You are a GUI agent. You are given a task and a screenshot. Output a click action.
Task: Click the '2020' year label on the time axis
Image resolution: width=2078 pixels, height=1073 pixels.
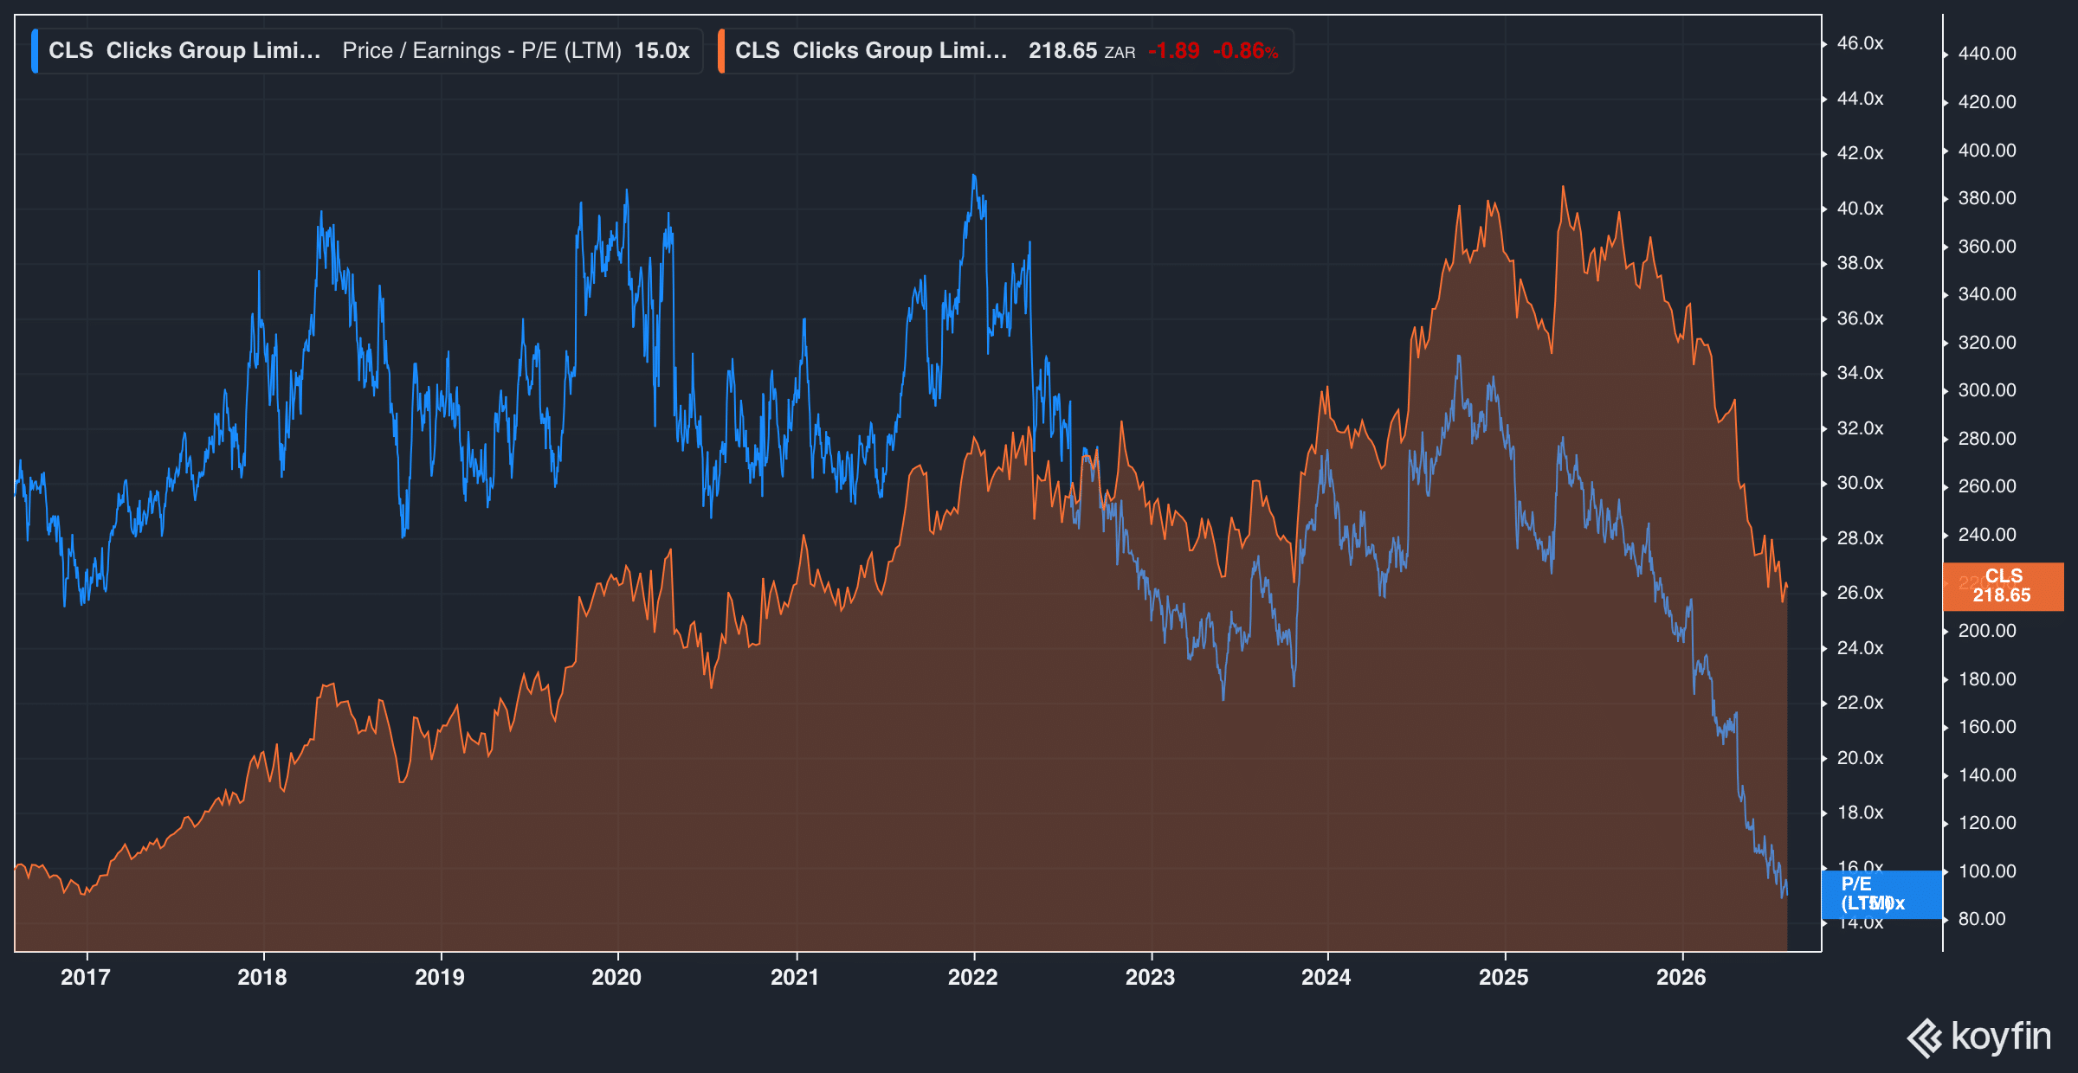pos(616,978)
